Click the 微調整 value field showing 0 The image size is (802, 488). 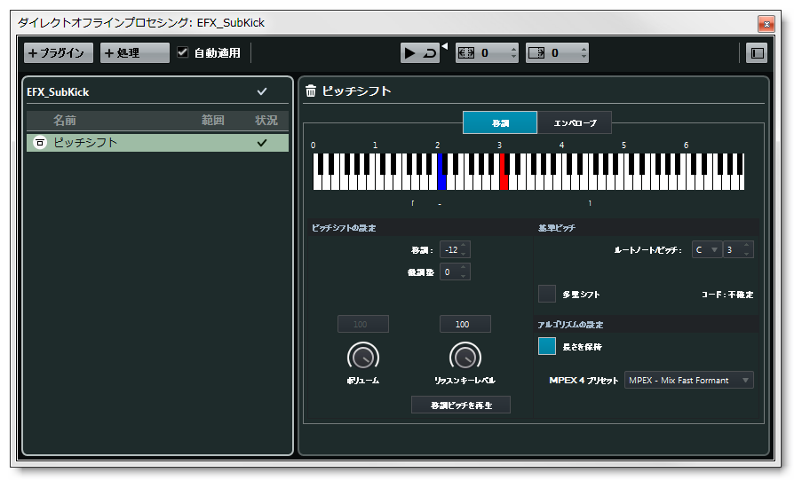click(450, 272)
